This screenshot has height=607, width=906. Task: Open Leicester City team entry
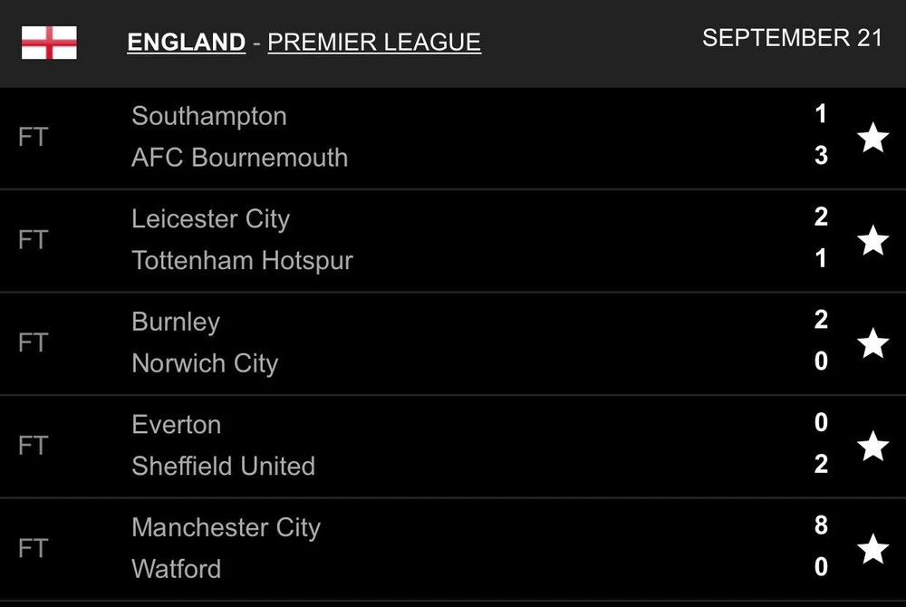[211, 219]
